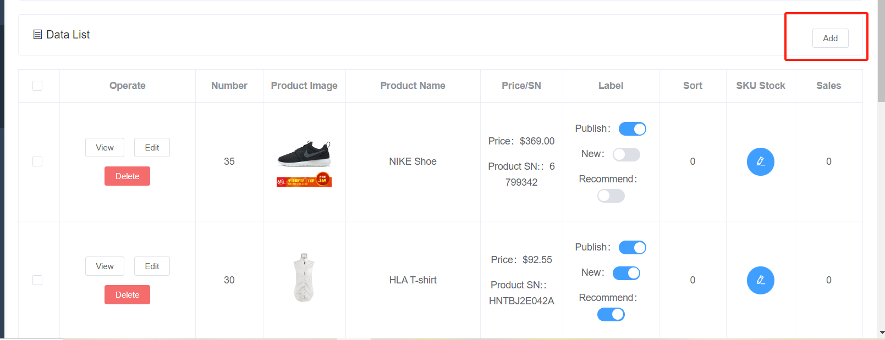The width and height of the screenshot is (885, 340).
Task: Delete the NIKE Shoe product
Action: [127, 176]
